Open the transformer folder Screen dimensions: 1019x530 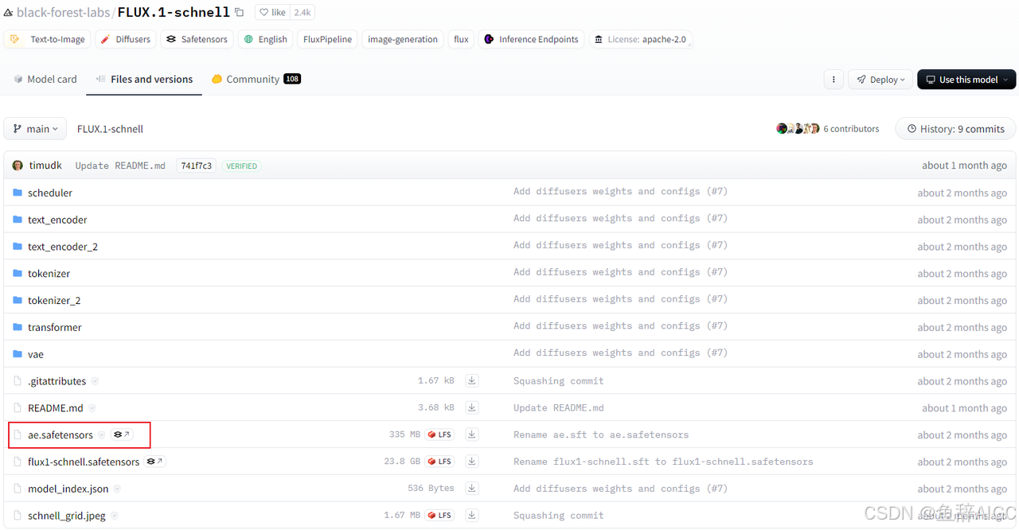[55, 327]
